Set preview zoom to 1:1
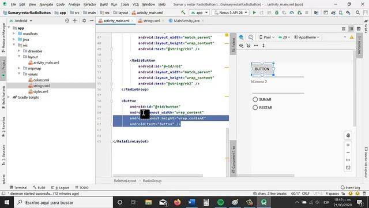This screenshot has height=208, width=369. click(348, 160)
